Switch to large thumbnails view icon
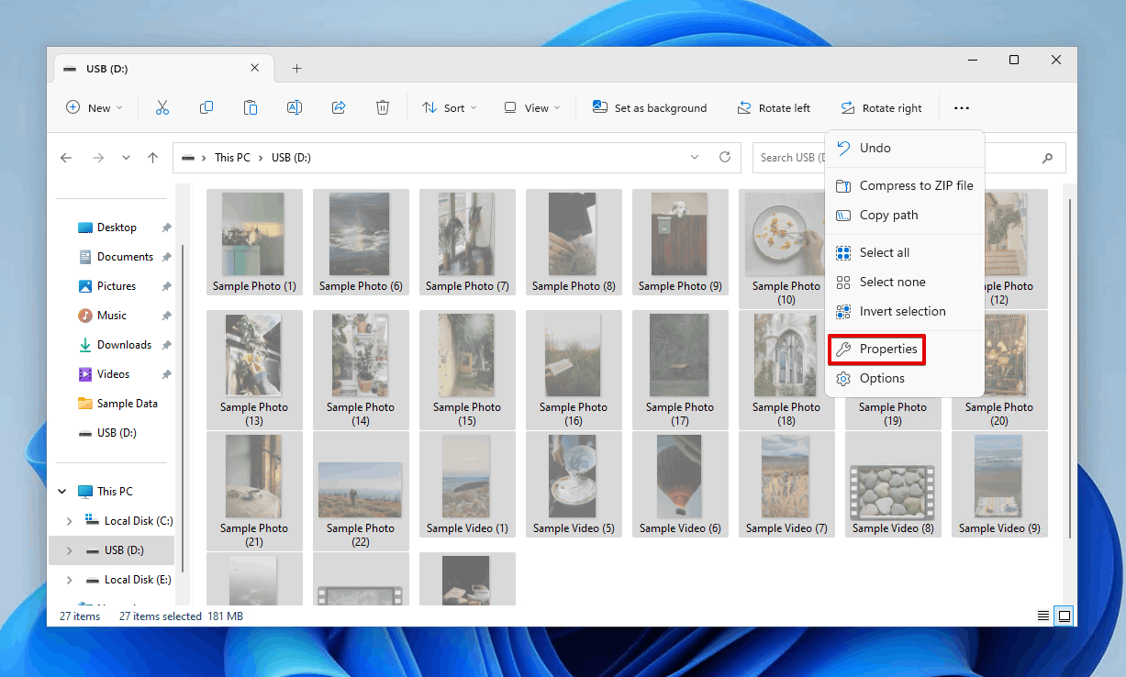This screenshot has height=677, width=1126. (x=1065, y=616)
